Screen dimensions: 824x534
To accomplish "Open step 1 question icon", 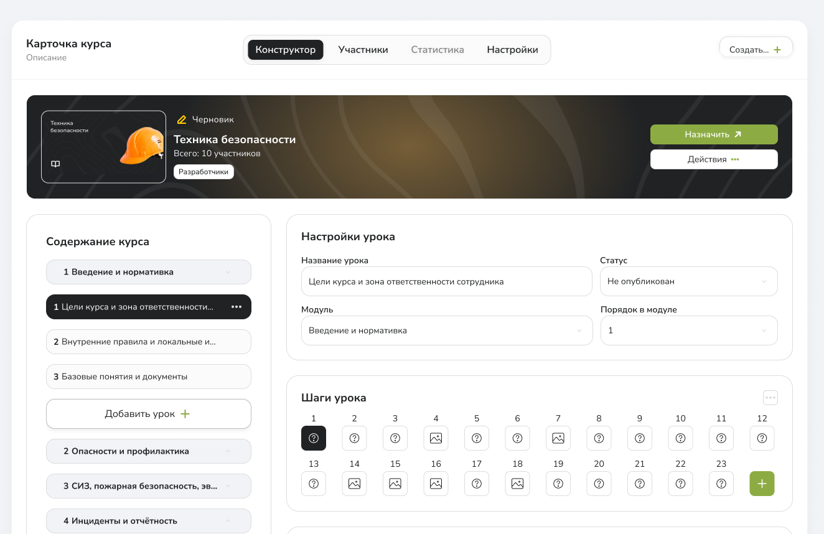I will tap(314, 438).
